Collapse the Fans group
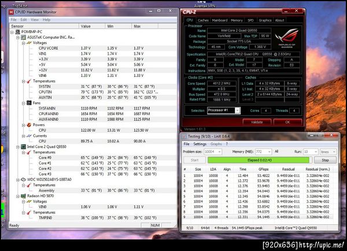Image resolution: width=347 pixels, height=251 pixels. pos(24,103)
